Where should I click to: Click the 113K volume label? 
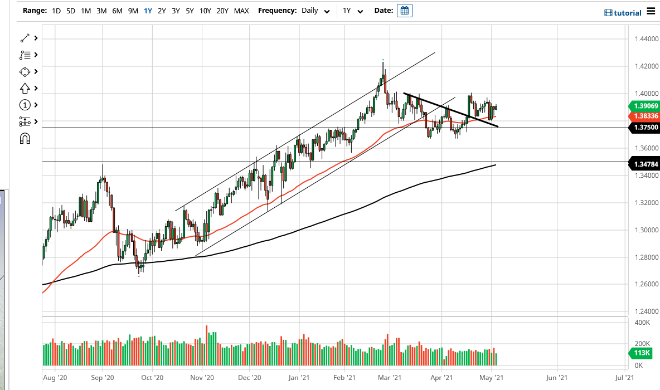point(642,353)
